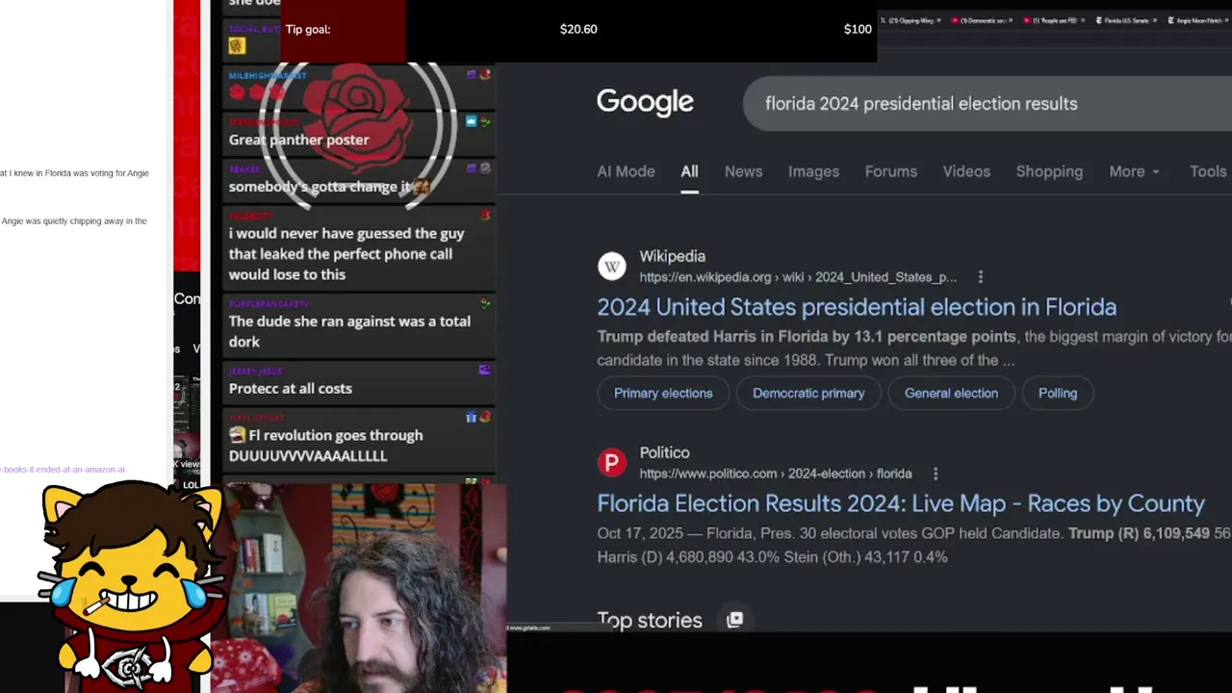Viewport: 1232px width, 693px height.
Task: Close the Clipping Wing browser tab
Action: click(x=939, y=20)
